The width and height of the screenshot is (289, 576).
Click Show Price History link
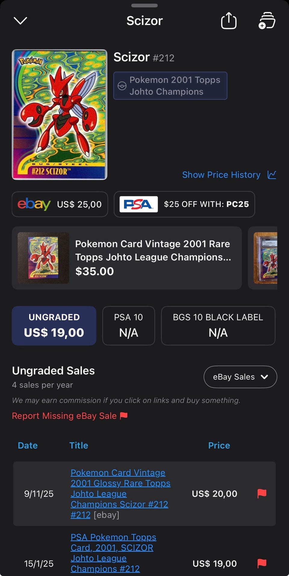[221, 175]
